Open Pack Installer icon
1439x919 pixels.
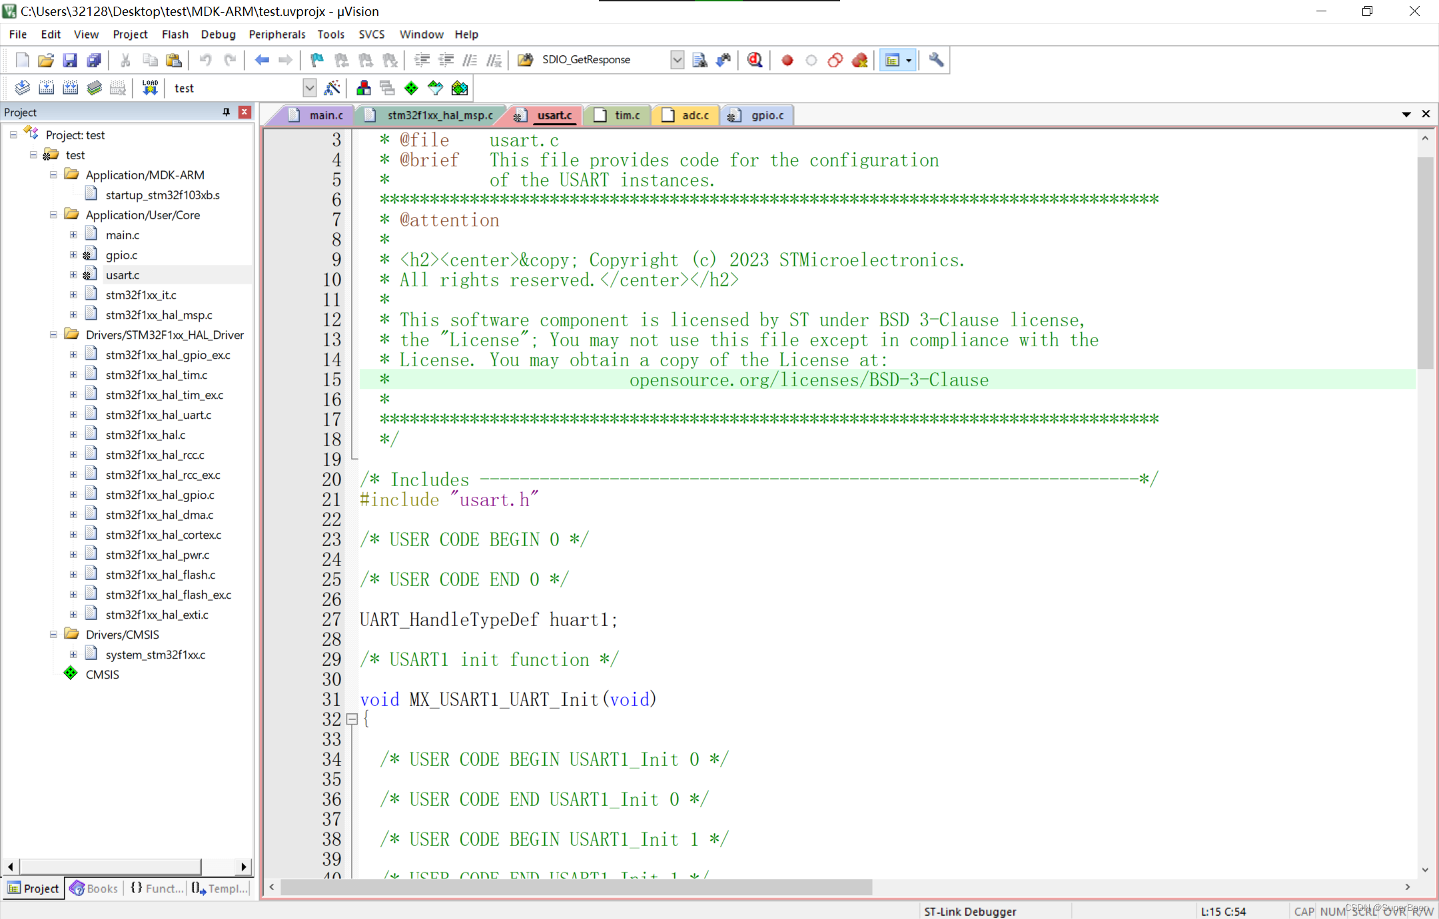click(460, 88)
